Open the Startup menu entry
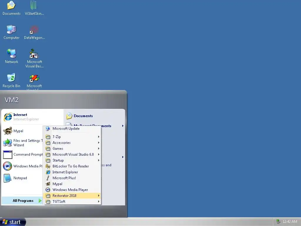The width and height of the screenshot is (301, 226). [x=72, y=160]
